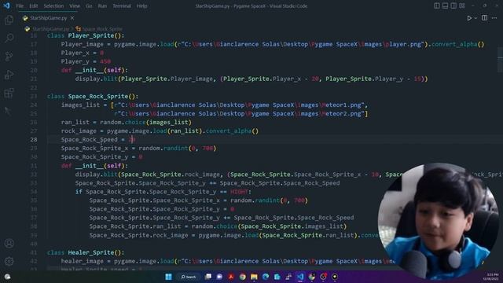Open the run options dropdown arrow
The height and width of the screenshot is (283, 503).
(x=475, y=18)
